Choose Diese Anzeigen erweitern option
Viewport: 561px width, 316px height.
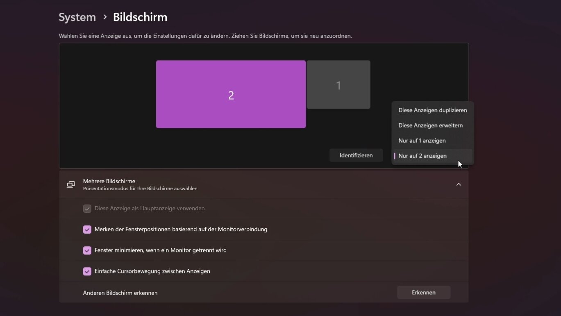[430, 125]
